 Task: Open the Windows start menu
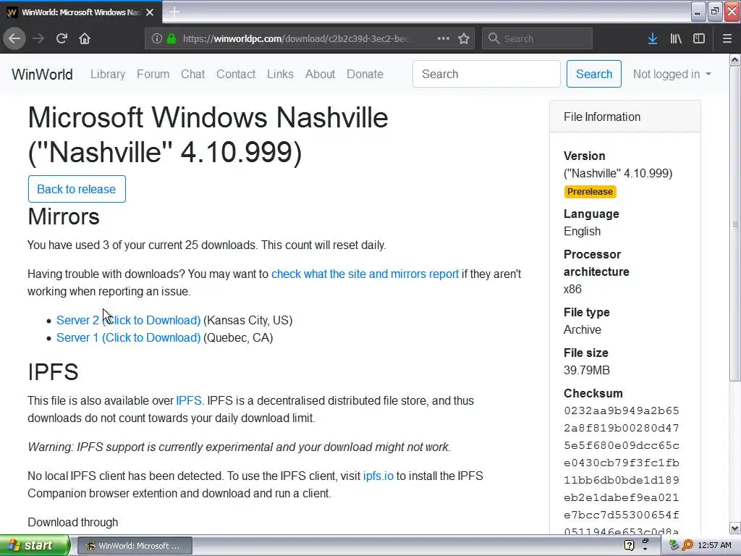coord(35,546)
